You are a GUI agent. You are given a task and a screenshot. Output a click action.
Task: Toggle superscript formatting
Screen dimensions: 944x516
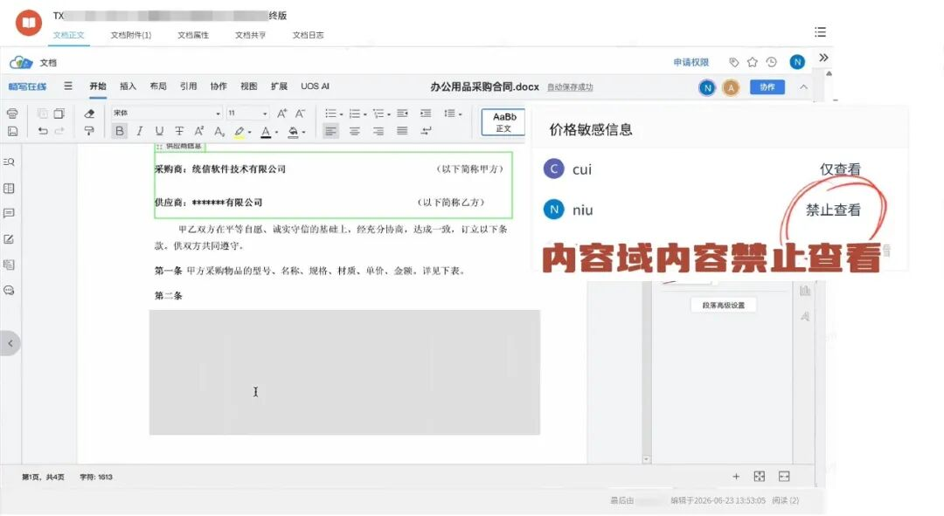tap(198, 131)
